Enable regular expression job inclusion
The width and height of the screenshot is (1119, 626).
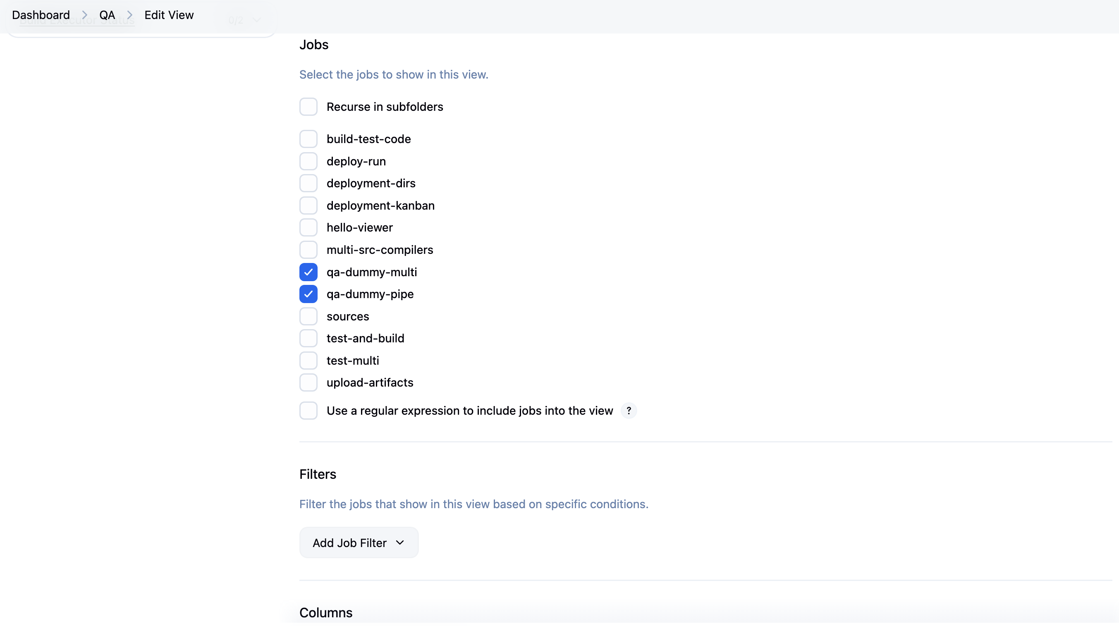click(x=308, y=411)
